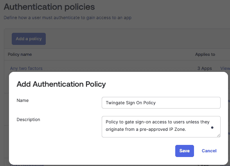Open the Any two factors policy link
The height and width of the screenshot is (166, 230).
pos(26,68)
